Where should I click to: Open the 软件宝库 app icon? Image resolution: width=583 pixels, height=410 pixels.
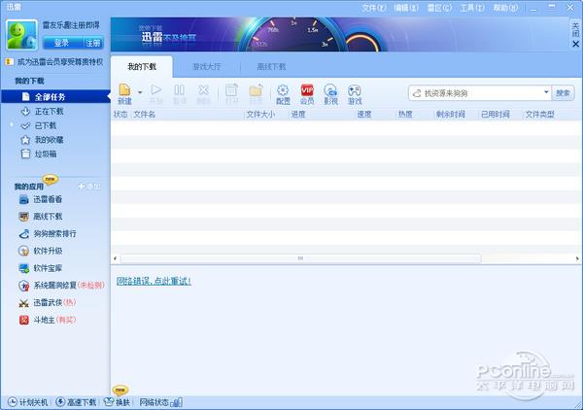(x=23, y=268)
